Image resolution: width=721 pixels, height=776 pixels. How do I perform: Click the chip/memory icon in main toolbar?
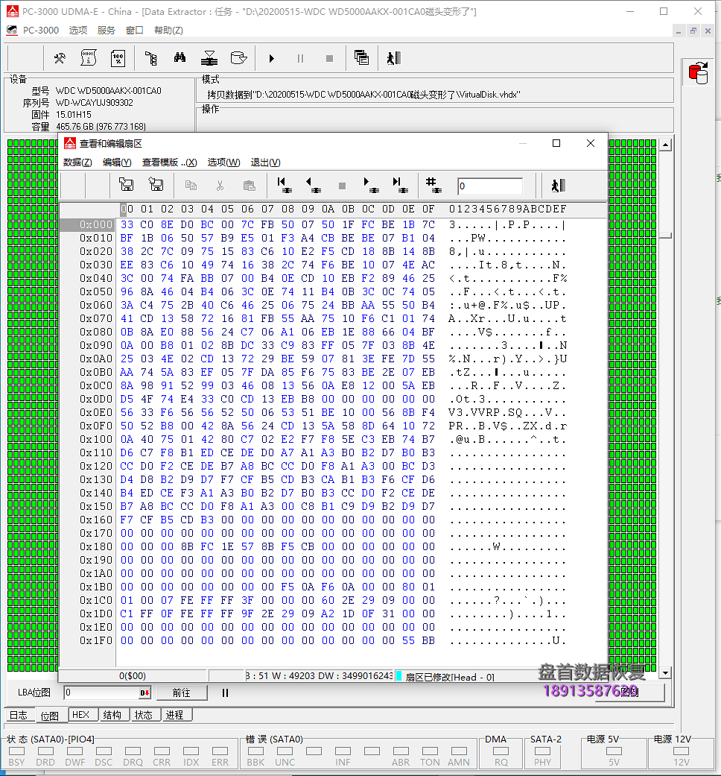pos(89,58)
